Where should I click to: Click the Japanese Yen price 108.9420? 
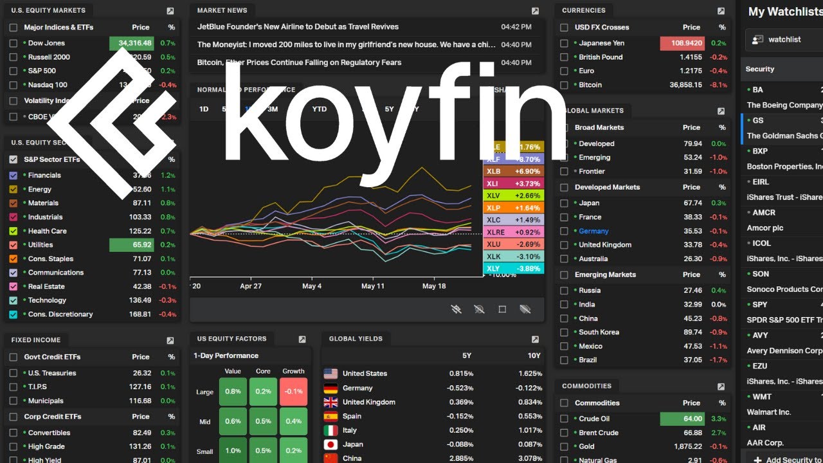682,43
